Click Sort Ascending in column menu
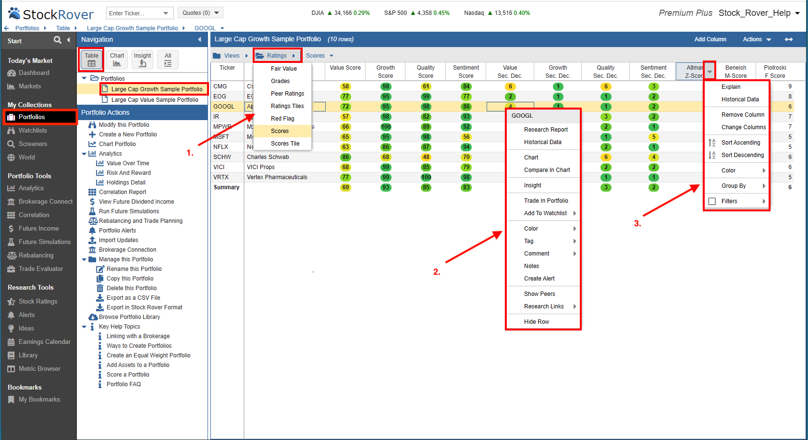 tap(737, 143)
